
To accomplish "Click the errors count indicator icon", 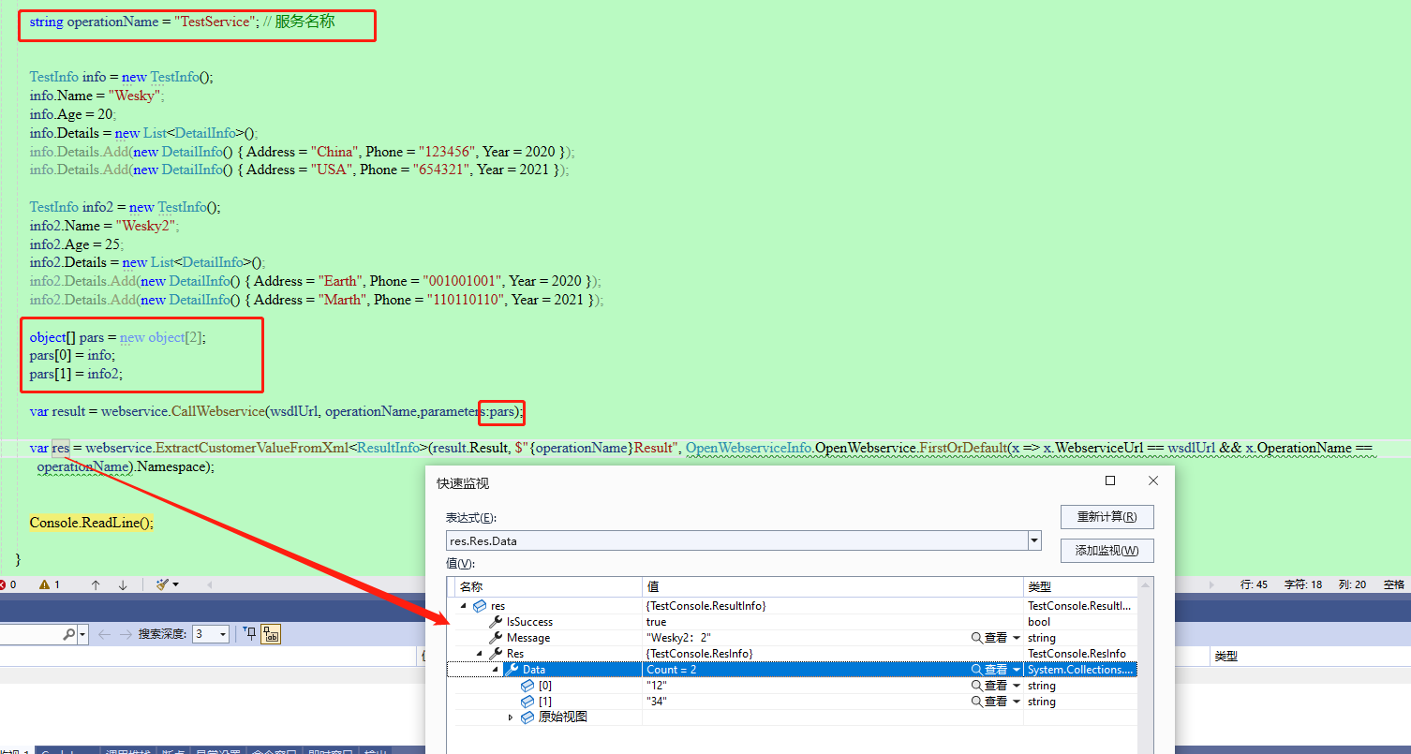I will coord(3,584).
